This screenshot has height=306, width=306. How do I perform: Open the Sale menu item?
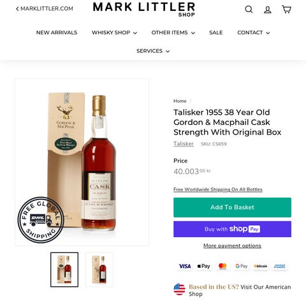216,33
